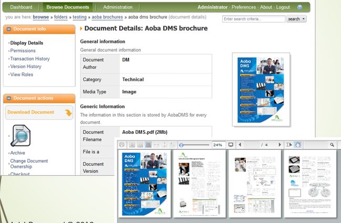The image size is (341, 223).
Task: Click 'aoba brochures' breadcrumb link
Action: click(107, 17)
